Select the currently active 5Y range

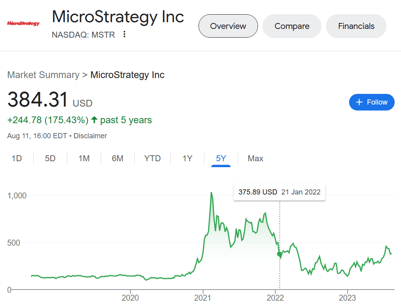(221, 158)
